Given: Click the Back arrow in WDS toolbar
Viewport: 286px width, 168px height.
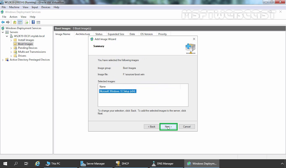Looking at the screenshot, I should point(3,22).
